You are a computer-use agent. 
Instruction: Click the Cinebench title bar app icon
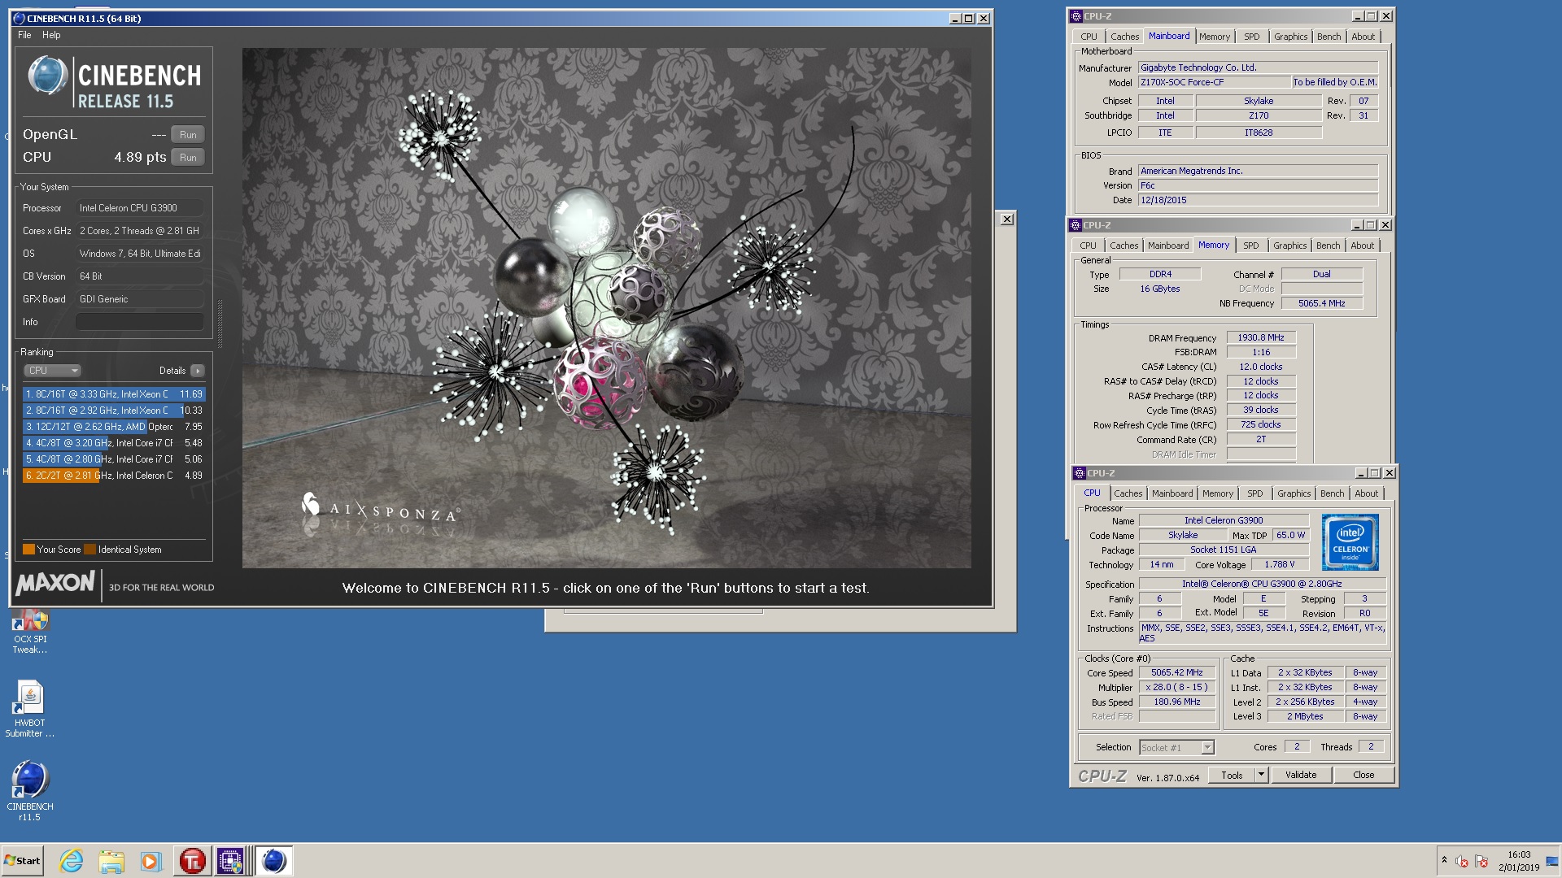pos(19,18)
